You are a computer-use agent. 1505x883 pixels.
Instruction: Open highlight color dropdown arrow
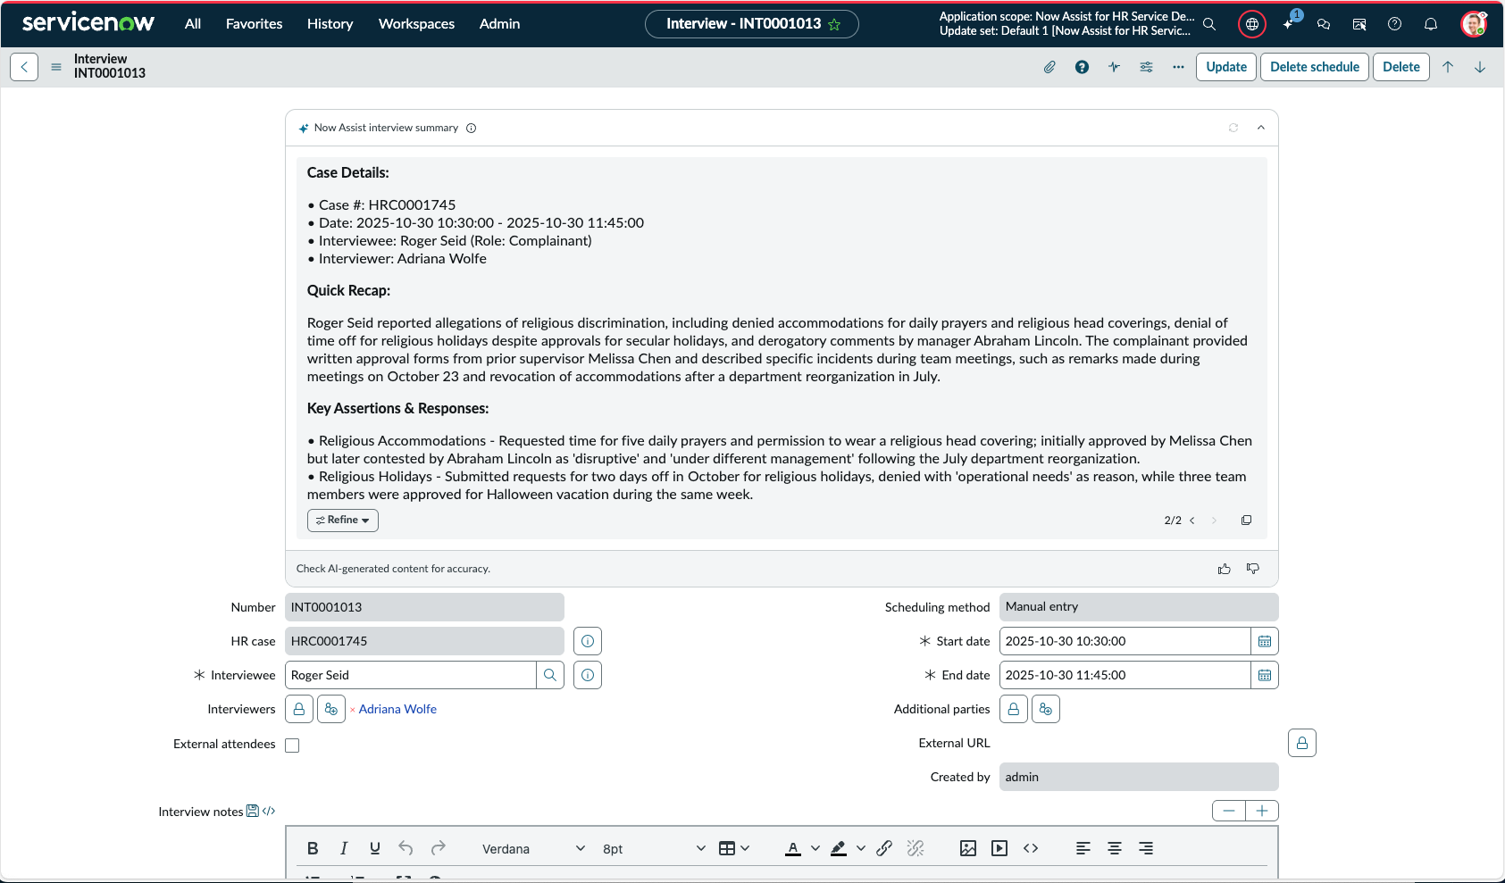point(860,848)
